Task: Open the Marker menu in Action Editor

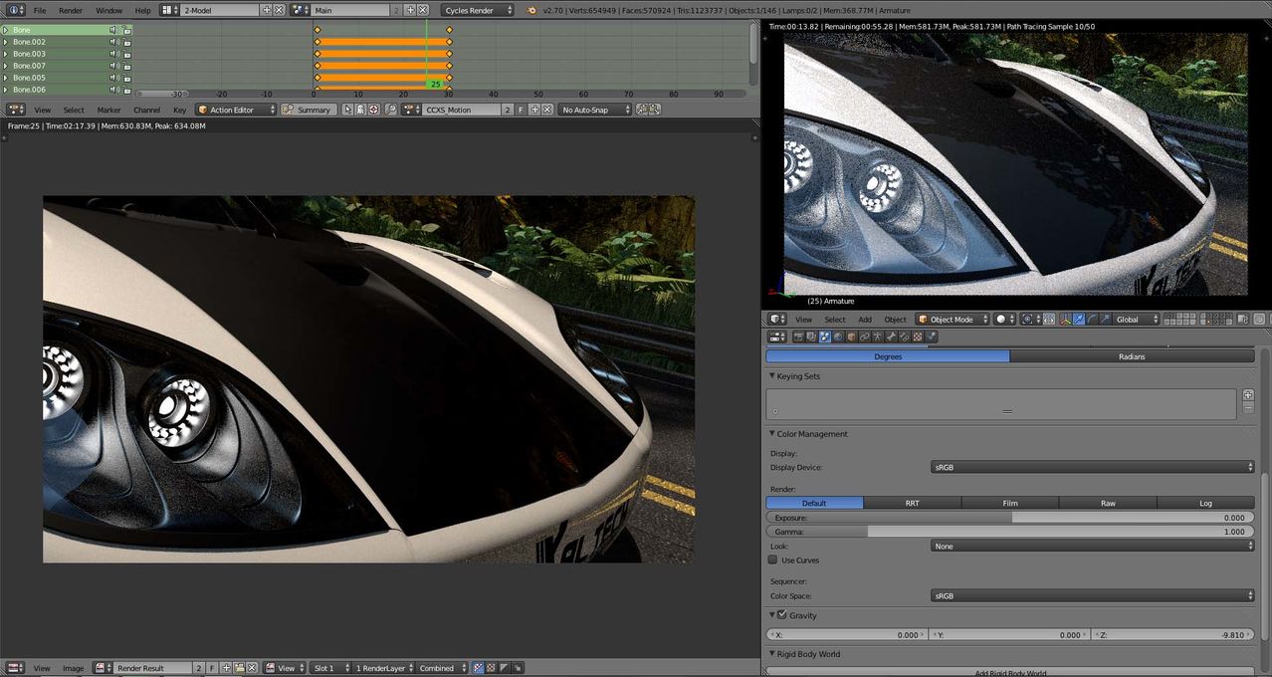Action: click(x=108, y=110)
